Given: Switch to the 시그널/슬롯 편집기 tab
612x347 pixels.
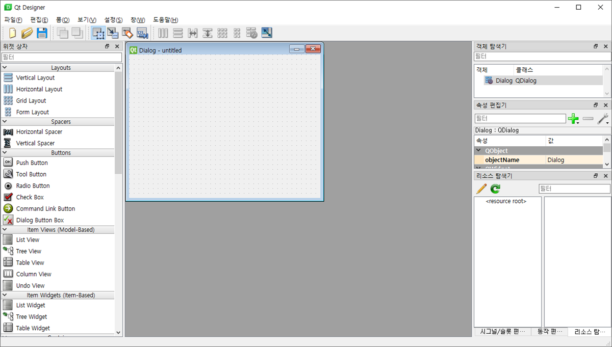Looking at the screenshot, I should pyautogui.click(x=502, y=332).
